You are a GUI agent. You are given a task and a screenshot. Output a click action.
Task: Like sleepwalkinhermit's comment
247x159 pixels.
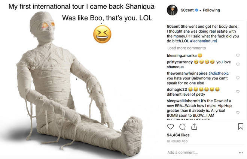tap(238, 112)
